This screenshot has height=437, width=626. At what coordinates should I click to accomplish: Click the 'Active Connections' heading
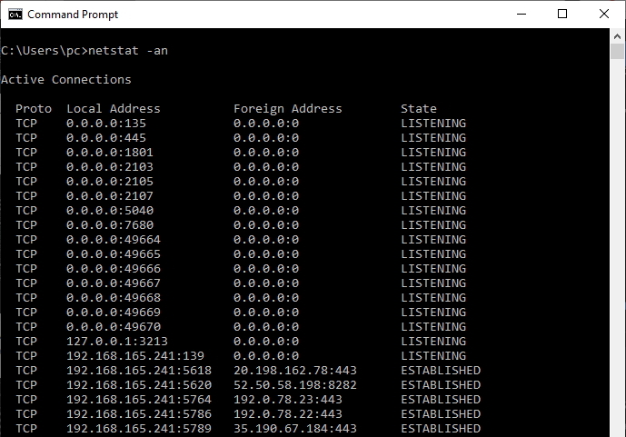click(x=66, y=79)
